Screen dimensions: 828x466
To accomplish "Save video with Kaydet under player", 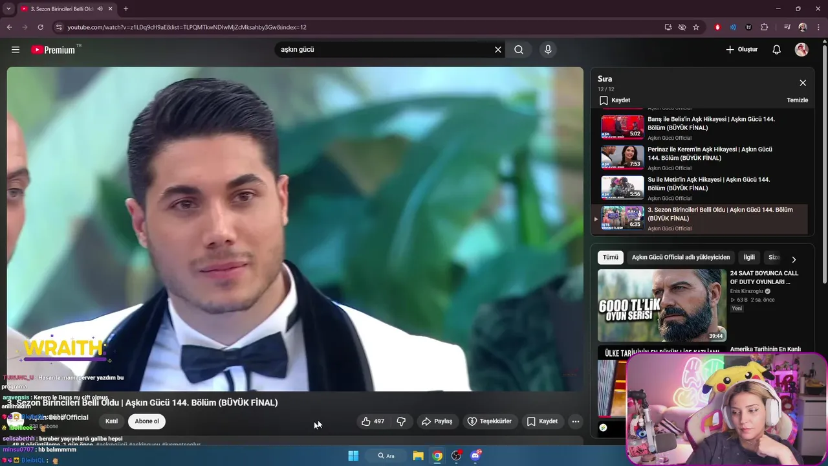I will 542,421.
